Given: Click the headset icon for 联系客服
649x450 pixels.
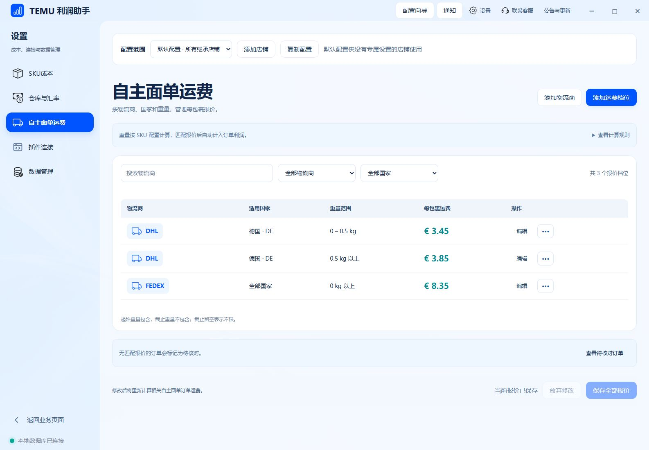Looking at the screenshot, I should point(505,11).
